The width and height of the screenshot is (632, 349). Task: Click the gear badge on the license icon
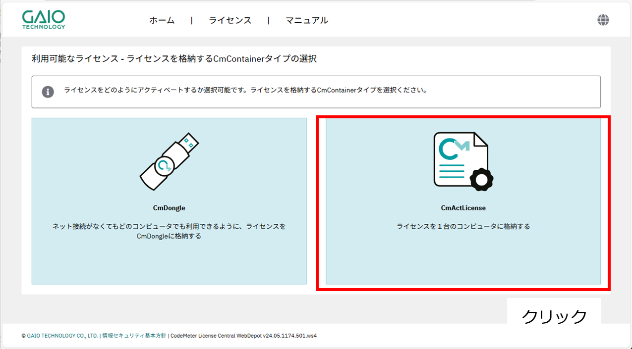[x=481, y=179]
